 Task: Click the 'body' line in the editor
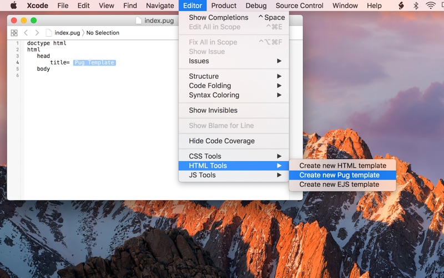pos(43,69)
